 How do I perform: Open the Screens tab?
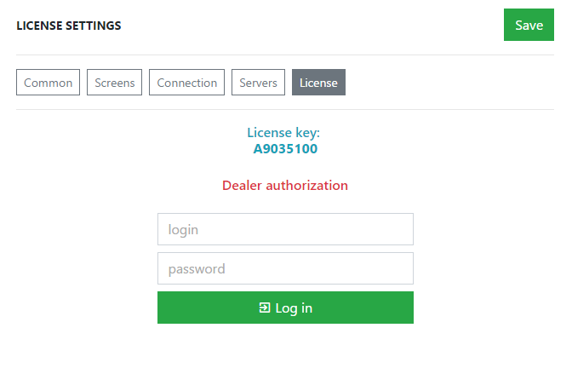(115, 83)
